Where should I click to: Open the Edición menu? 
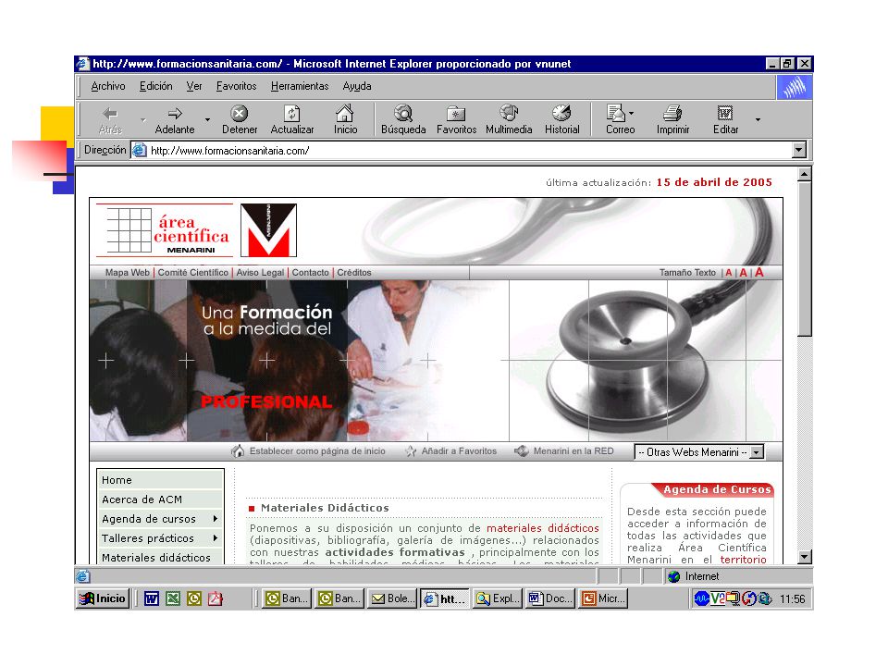pyautogui.click(x=155, y=86)
